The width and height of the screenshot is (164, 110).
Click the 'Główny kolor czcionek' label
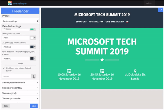pyautogui.click(x=11, y=33)
